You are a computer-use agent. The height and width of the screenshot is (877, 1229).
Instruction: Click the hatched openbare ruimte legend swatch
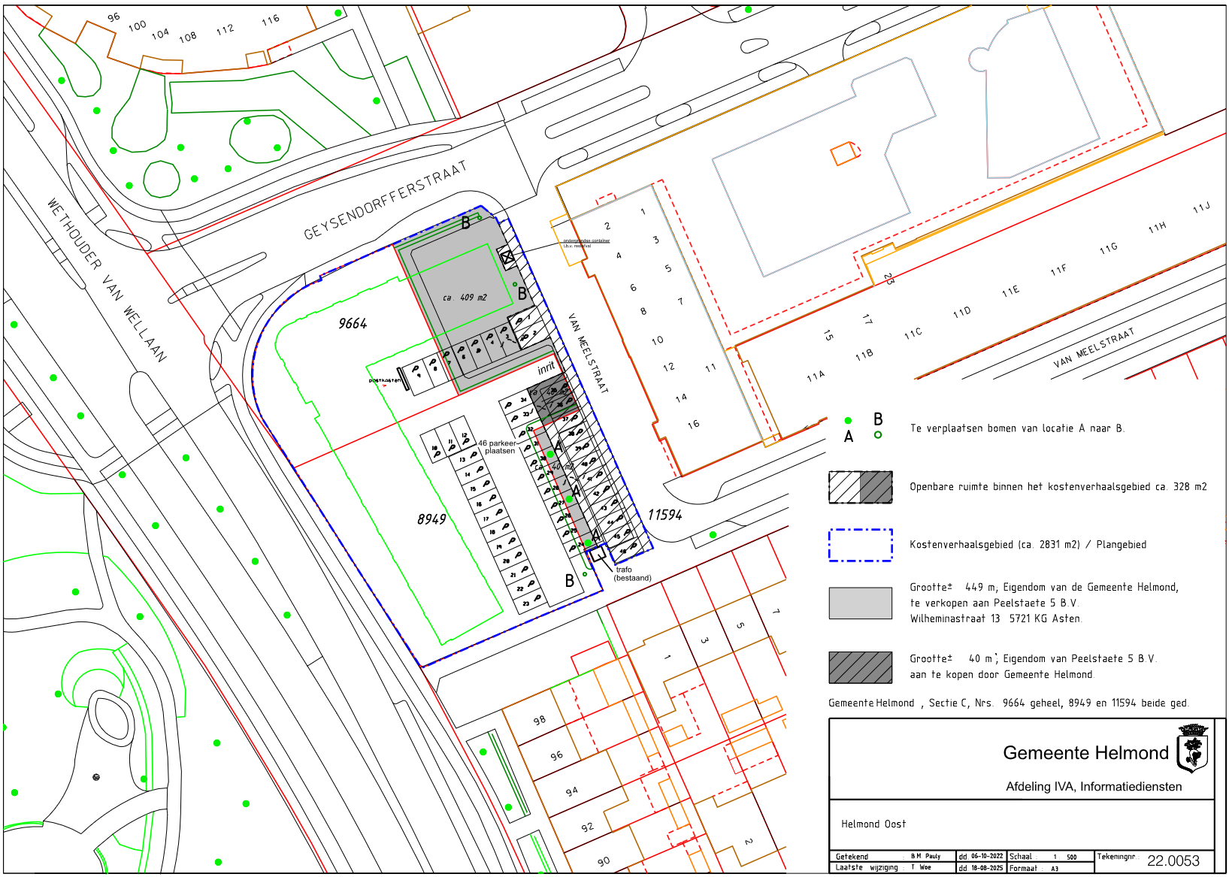pyautogui.click(x=860, y=487)
